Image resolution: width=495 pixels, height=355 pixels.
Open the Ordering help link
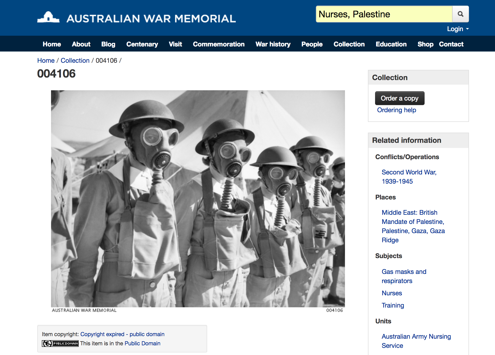pos(397,110)
